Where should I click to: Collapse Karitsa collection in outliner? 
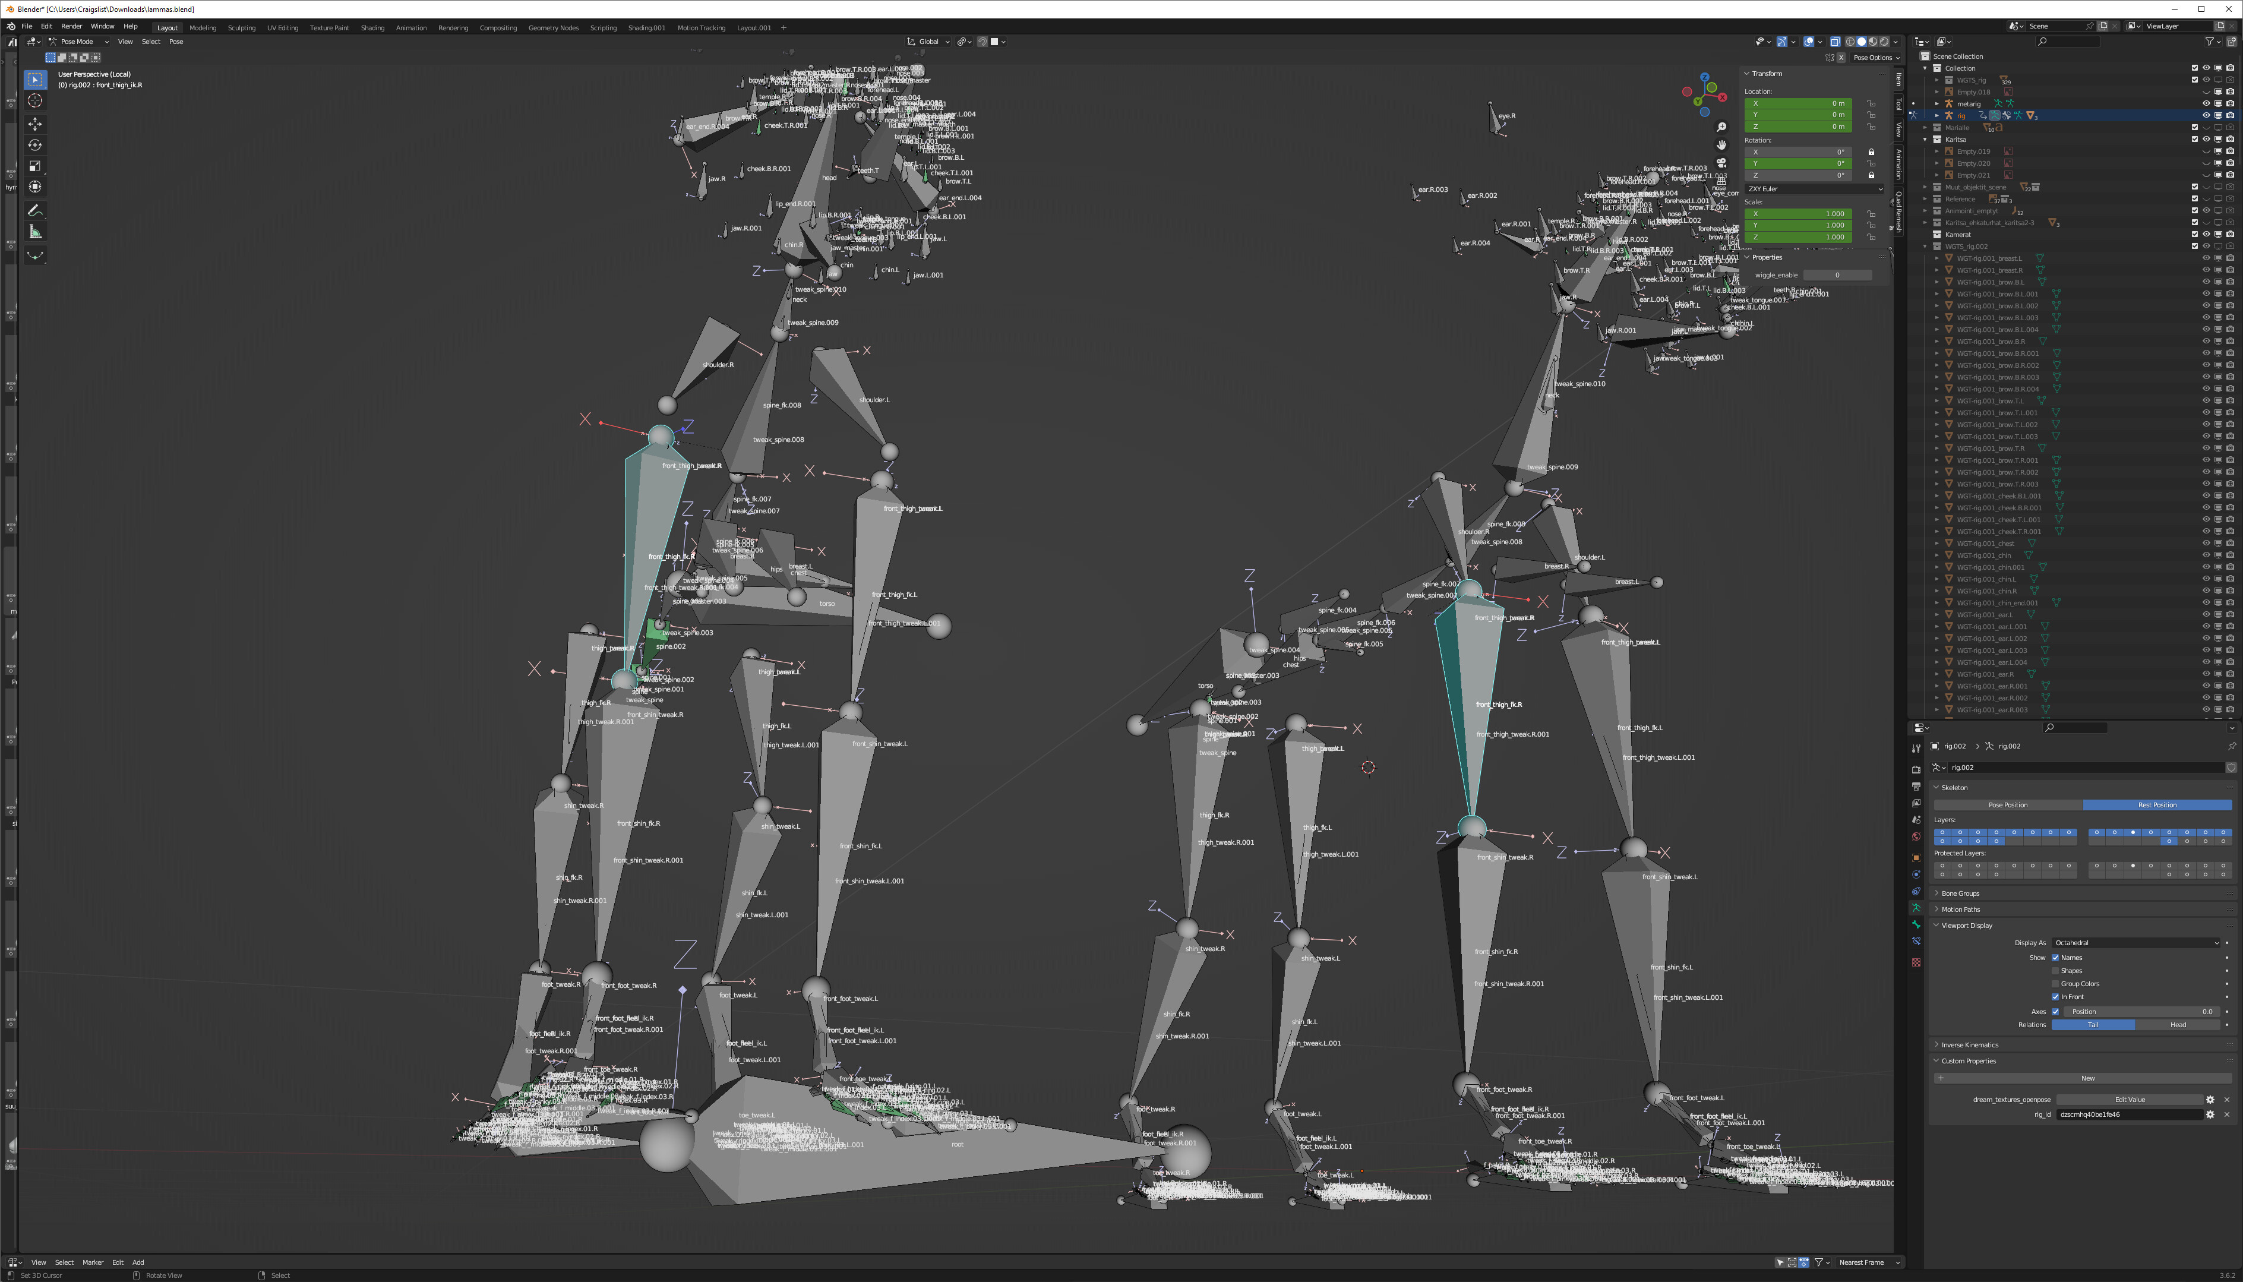pyautogui.click(x=1925, y=139)
